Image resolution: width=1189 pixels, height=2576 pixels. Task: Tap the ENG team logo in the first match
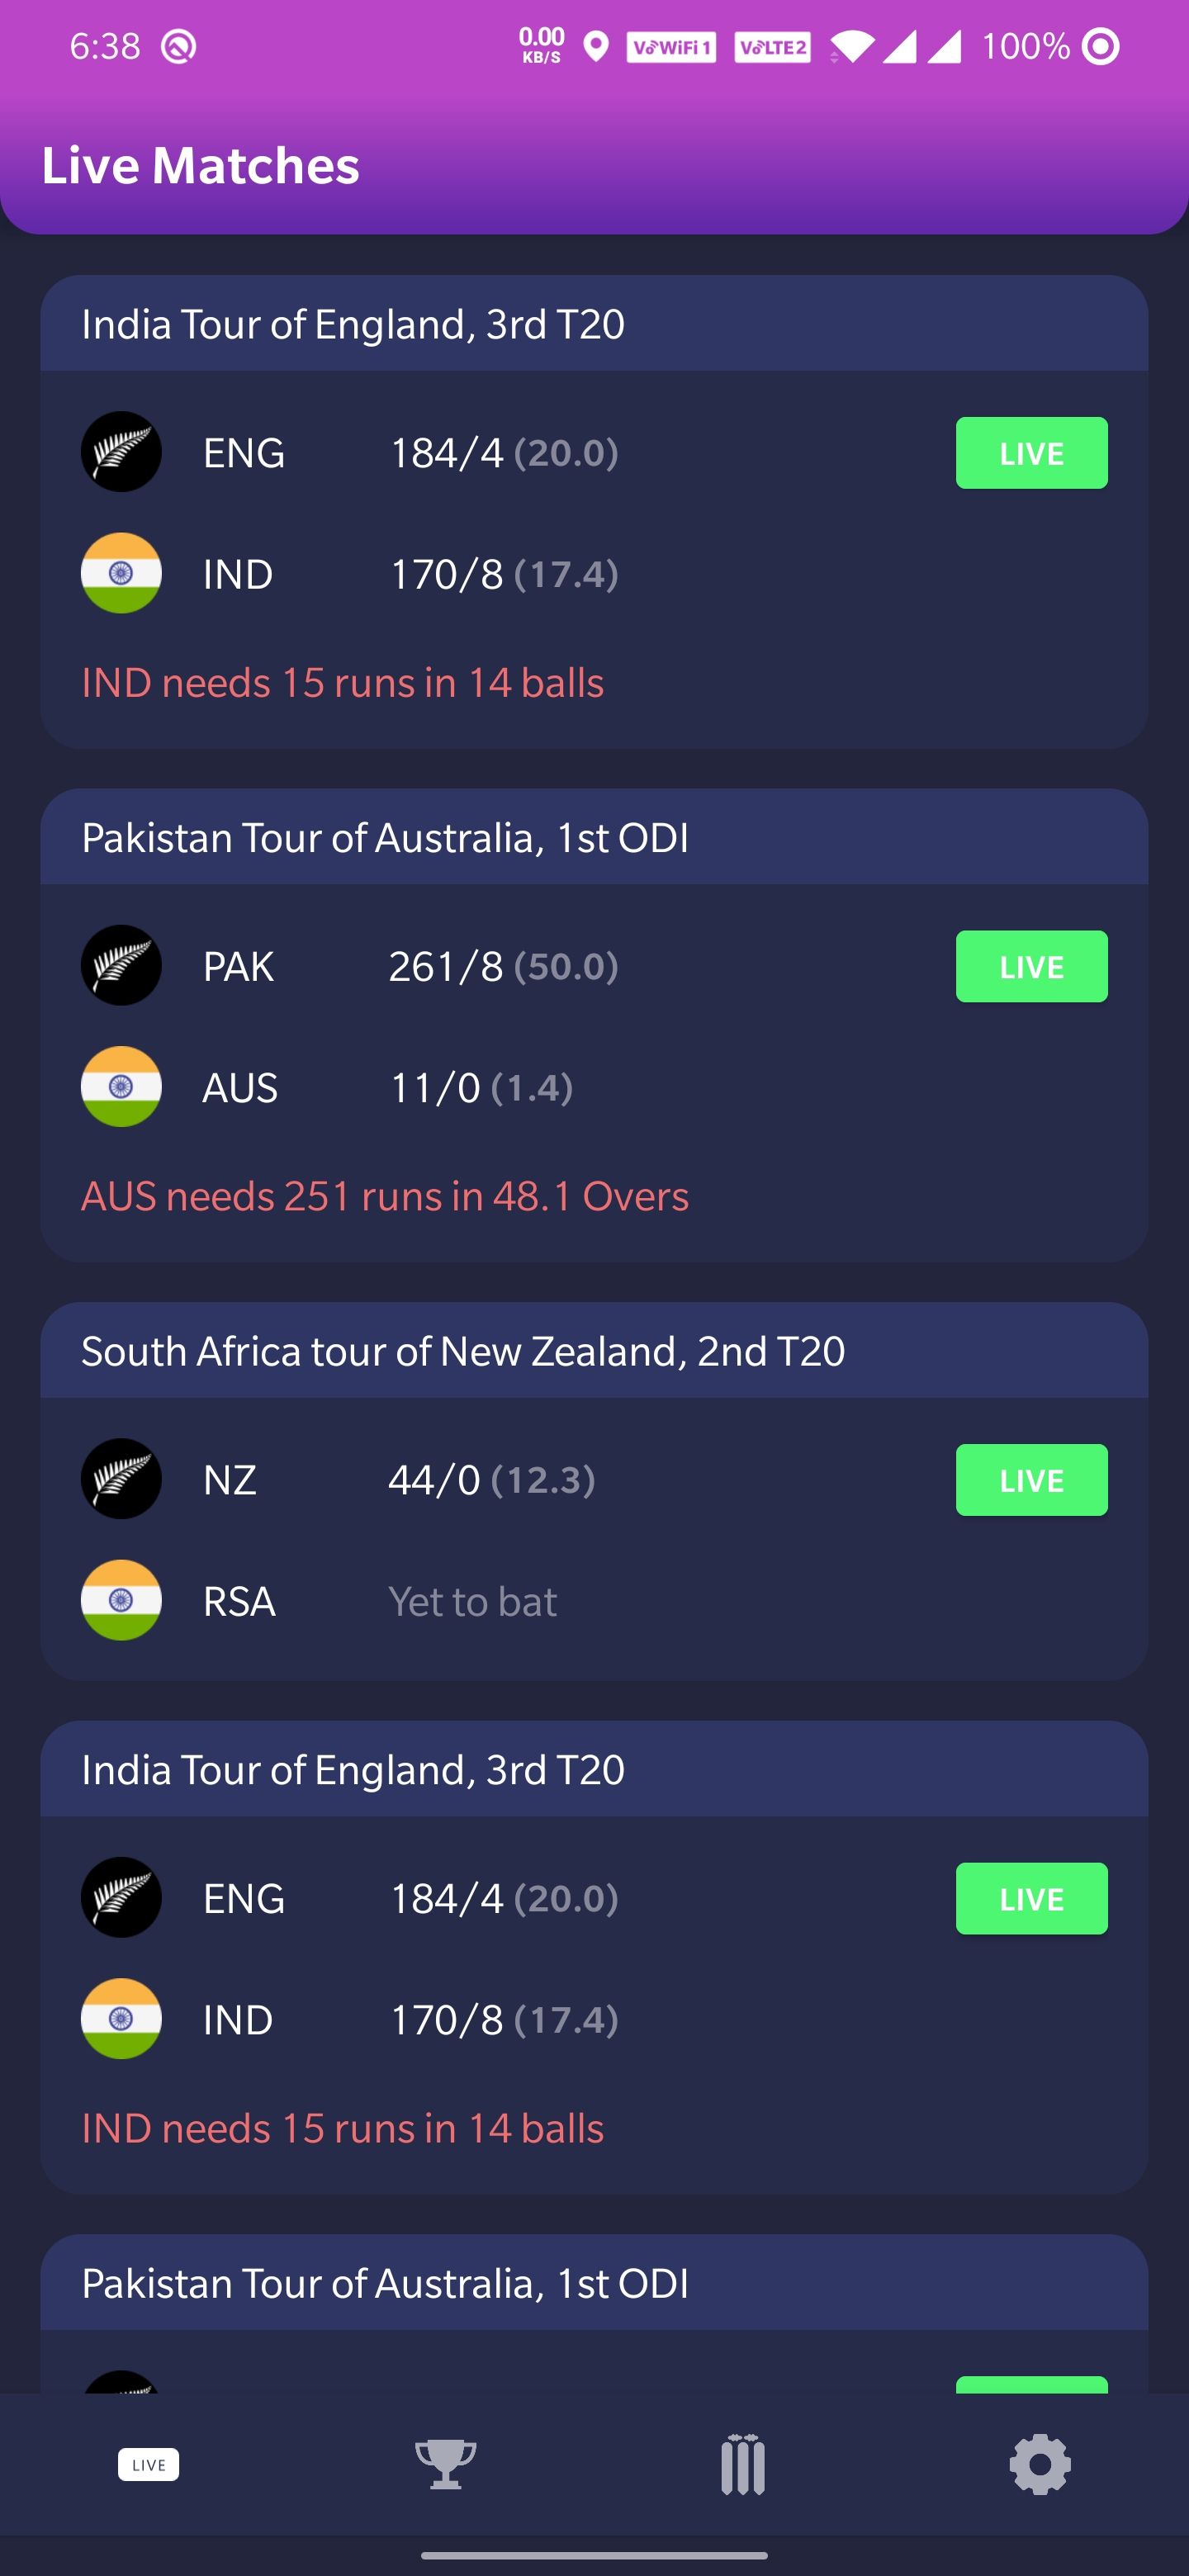pos(121,452)
